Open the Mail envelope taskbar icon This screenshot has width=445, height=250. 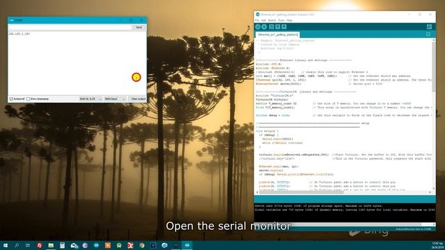[x=74, y=245]
